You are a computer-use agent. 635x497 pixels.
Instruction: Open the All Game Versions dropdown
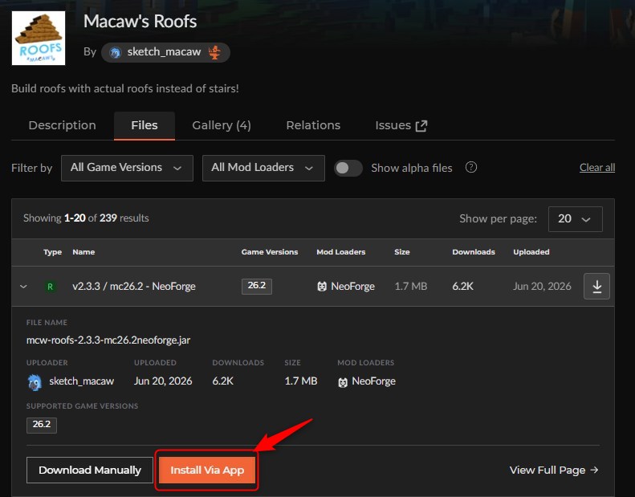pos(127,168)
